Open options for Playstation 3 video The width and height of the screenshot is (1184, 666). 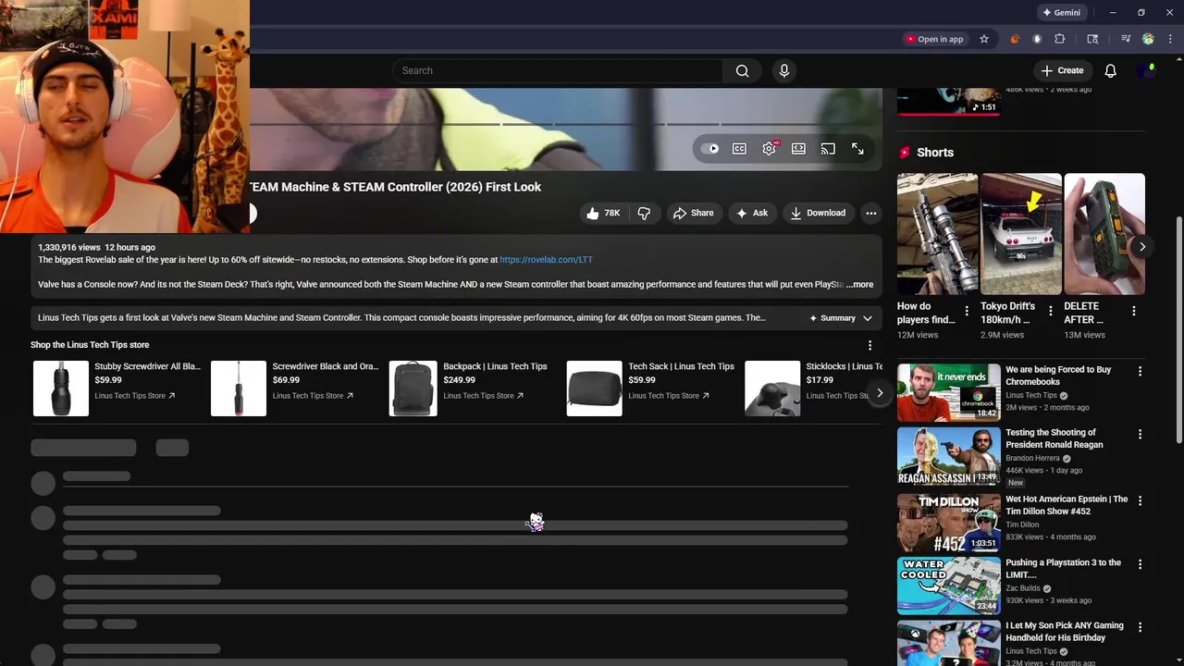tap(1140, 564)
